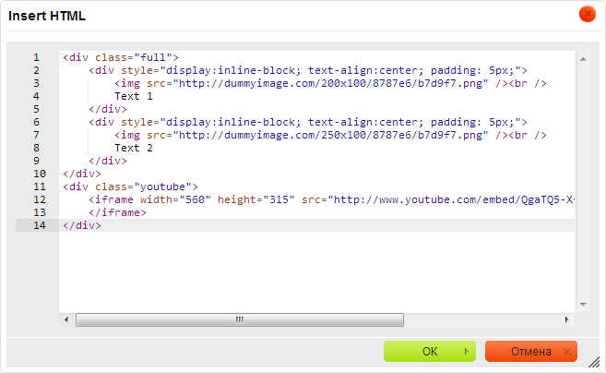The width and height of the screenshot is (606, 373).
Task: Click the resize grip in dialog corner
Action: (595, 363)
